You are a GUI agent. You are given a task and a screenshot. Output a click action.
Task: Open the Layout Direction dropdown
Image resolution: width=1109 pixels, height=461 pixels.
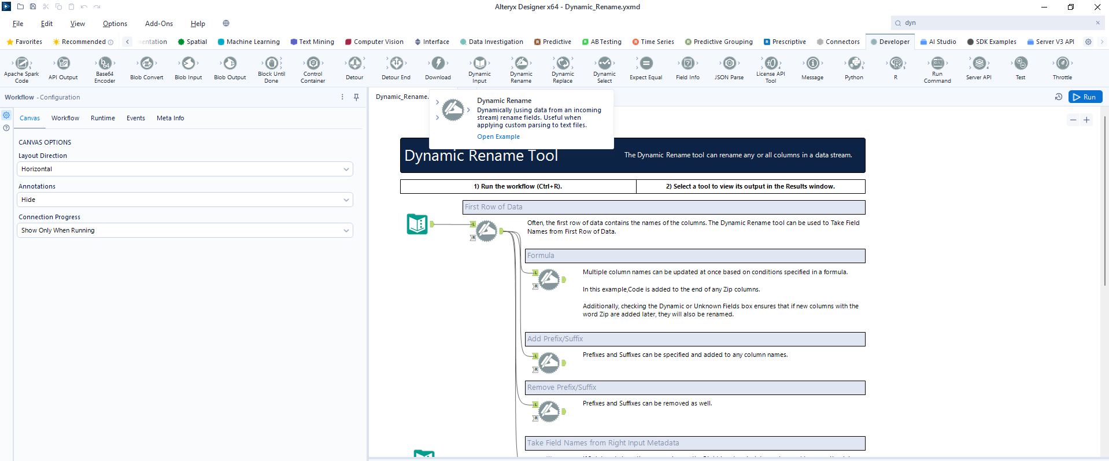tap(184, 169)
